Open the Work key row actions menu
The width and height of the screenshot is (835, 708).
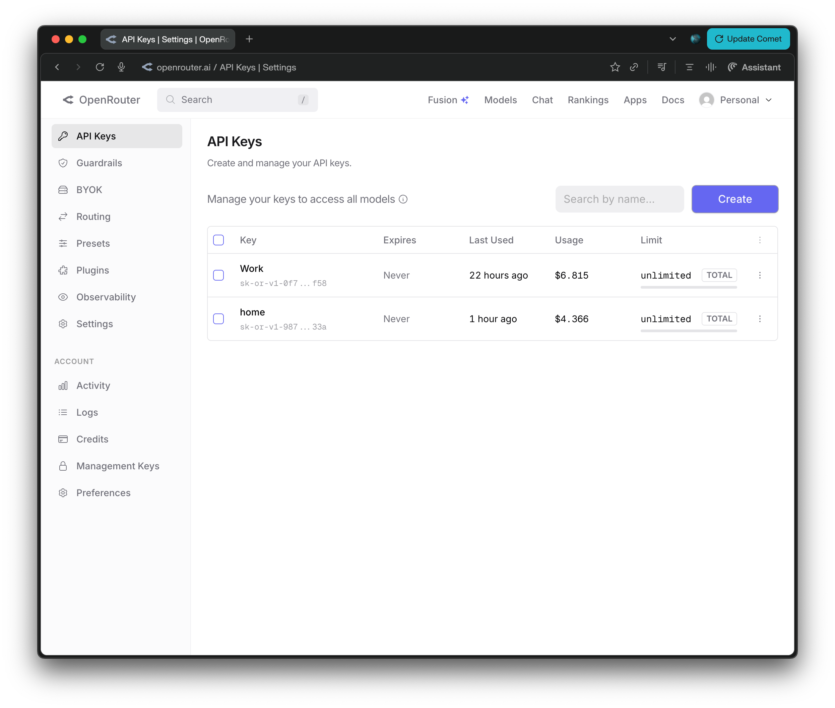pyautogui.click(x=760, y=275)
